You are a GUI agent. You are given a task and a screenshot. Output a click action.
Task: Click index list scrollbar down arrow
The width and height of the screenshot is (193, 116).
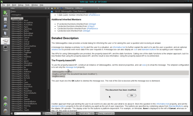point(48,110)
